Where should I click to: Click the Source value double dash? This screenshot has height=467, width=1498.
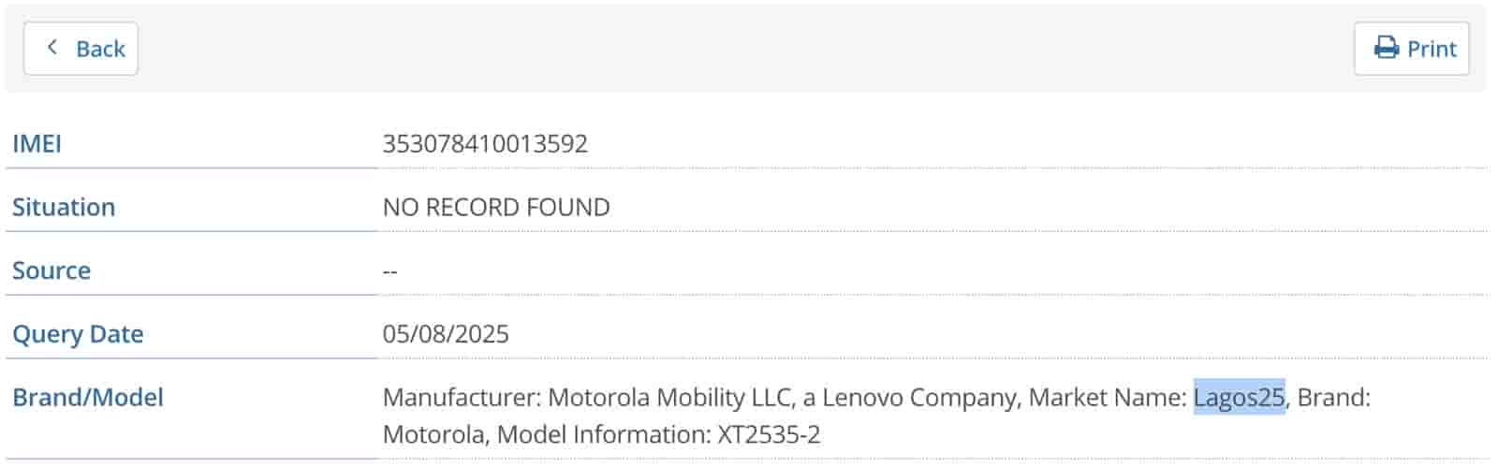point(390,270)
